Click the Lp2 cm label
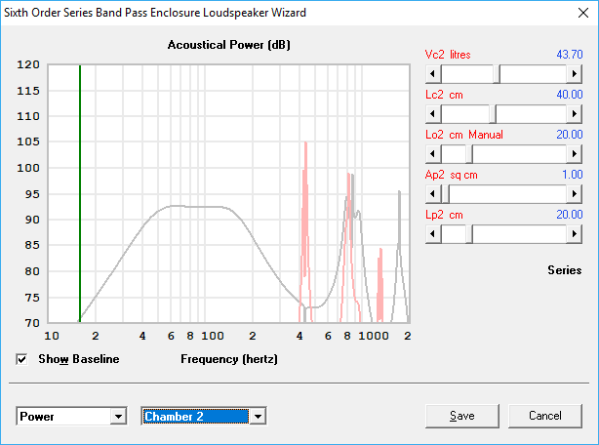599x445 pixels. point(444,215)
